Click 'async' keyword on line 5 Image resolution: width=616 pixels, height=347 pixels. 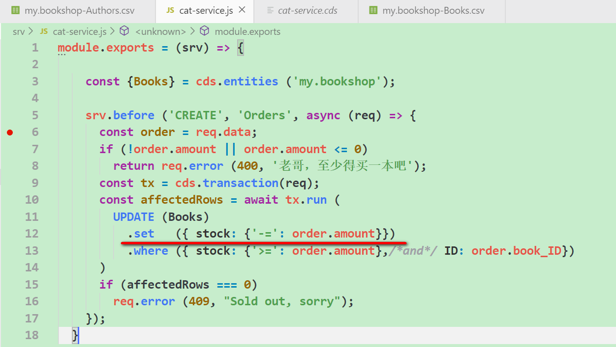pos(323,115)
